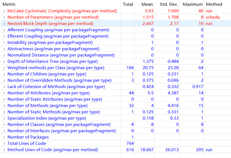
Task: Click the Metric column header
Action: [x=9, y=4]
